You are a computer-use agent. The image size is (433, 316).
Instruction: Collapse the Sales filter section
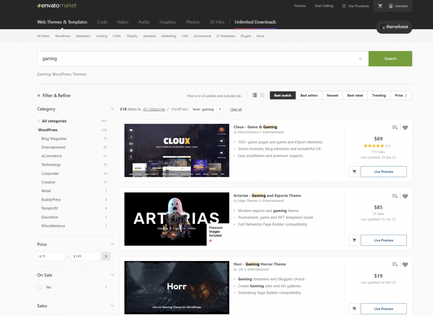pos(112,306)
